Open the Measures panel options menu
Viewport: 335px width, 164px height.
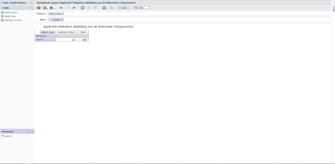point(29,132)
